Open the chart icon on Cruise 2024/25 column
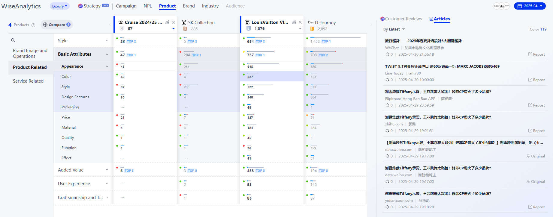Image resolution: width=553 pixels, height=217 pixels. tap(167, 22)
